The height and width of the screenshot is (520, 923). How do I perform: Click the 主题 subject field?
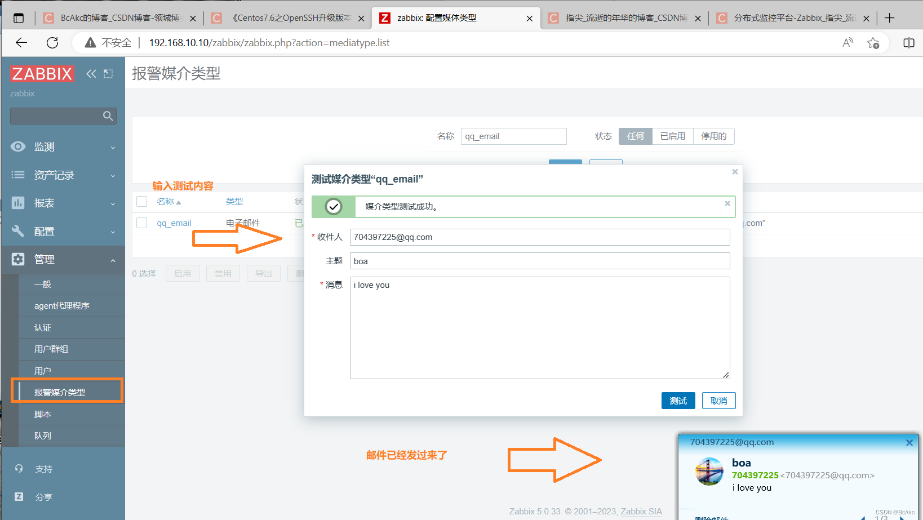pyautogui.click(x=540, y=261)
